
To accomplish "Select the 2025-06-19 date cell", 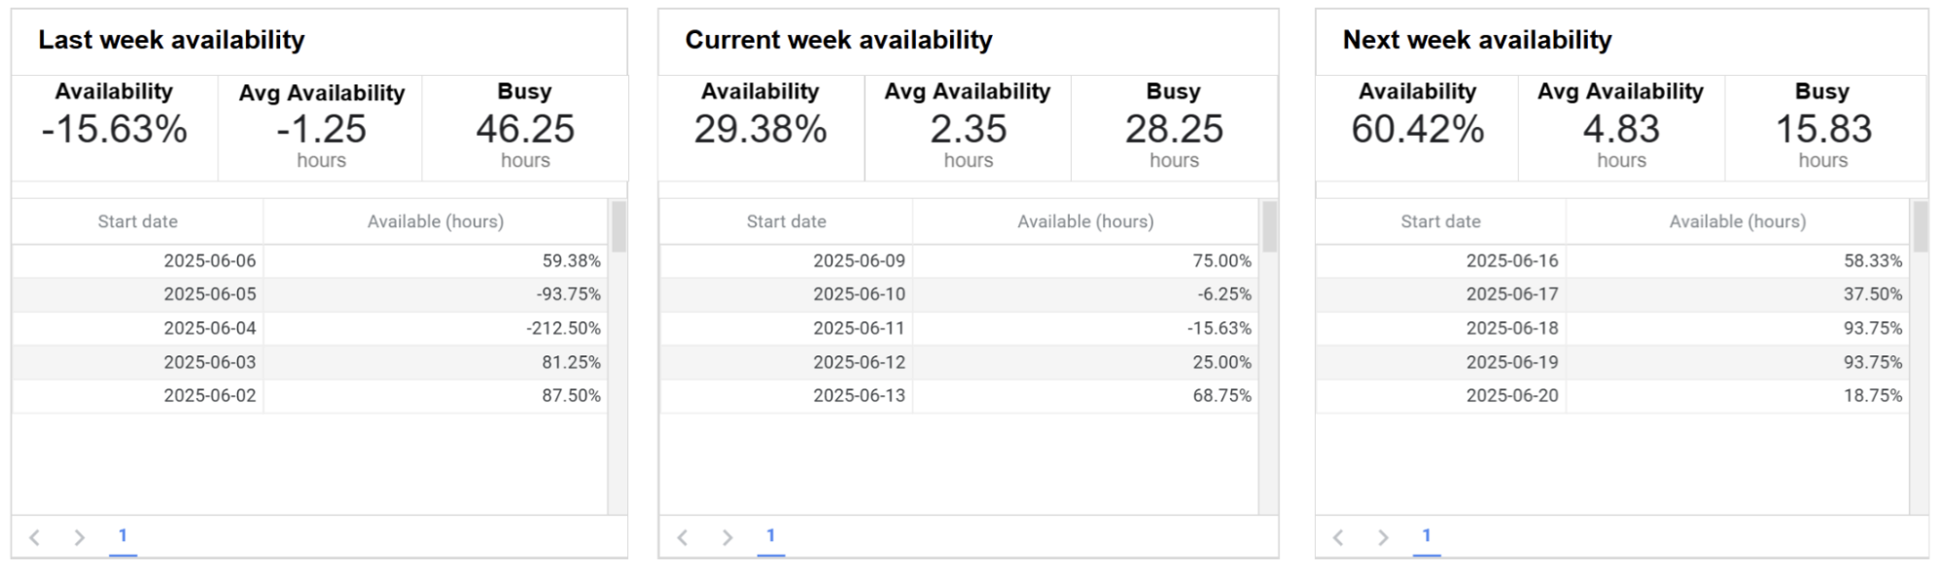I will coord(1440,362).
